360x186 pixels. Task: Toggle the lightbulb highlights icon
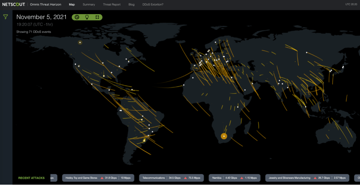87,17
